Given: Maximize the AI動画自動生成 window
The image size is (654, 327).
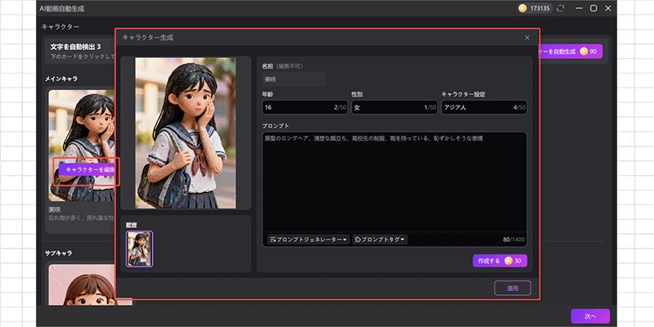Looking at the screenshot, I should (594, 8).
